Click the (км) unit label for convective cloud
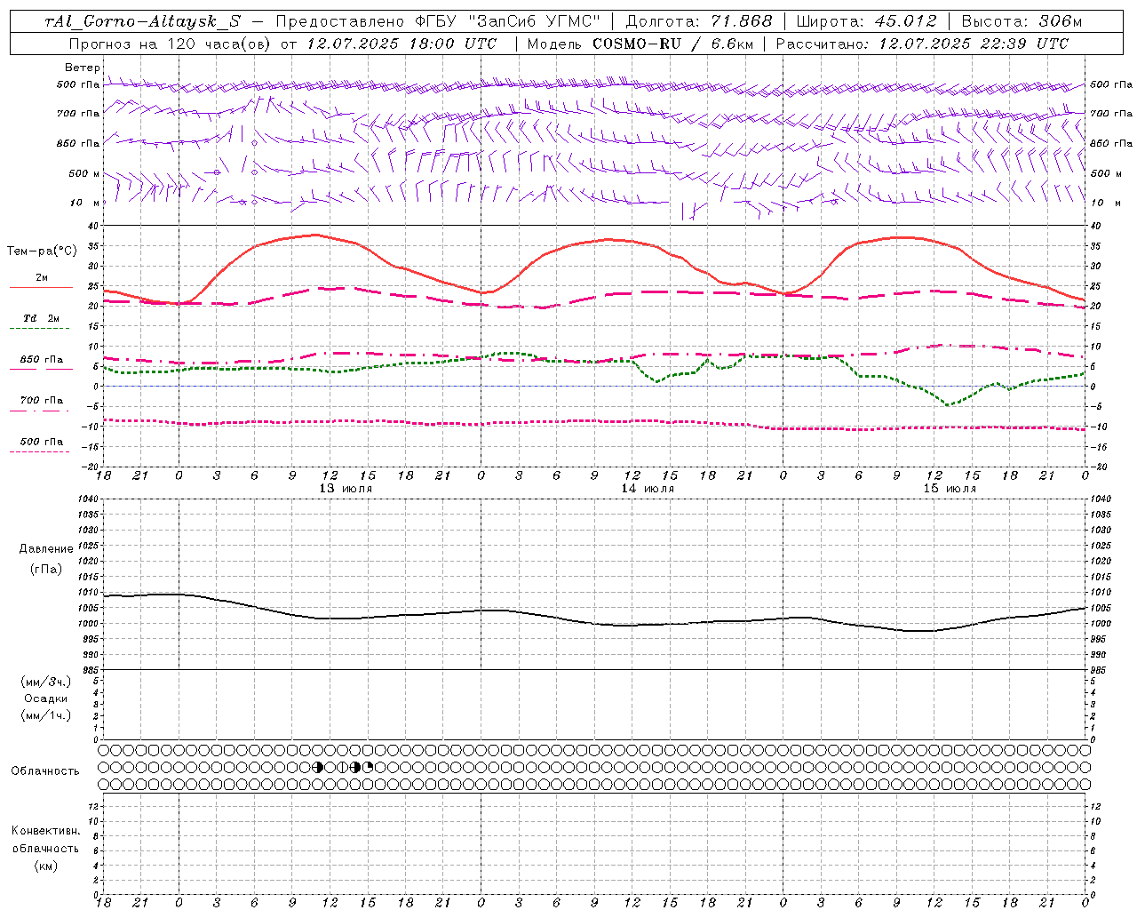Screen dimensions: 1137x910 [46, 866]
